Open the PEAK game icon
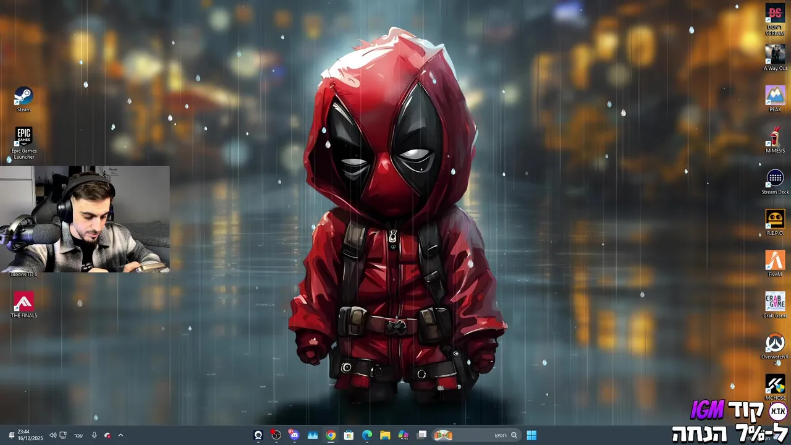791x445 pixels. [x=775, y=99]
